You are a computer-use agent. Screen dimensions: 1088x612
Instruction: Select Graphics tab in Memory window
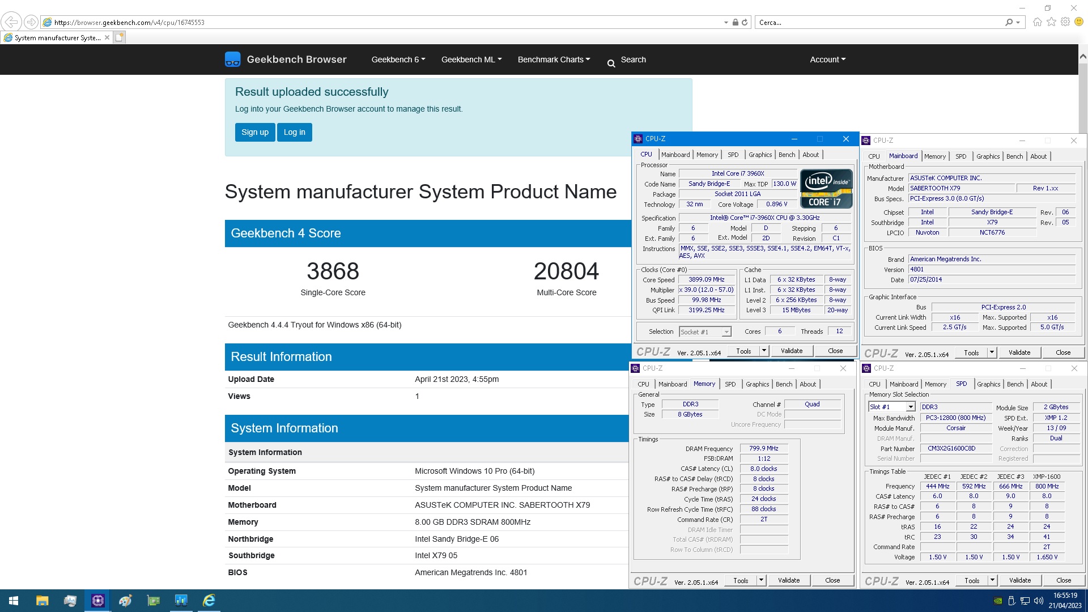757,384
